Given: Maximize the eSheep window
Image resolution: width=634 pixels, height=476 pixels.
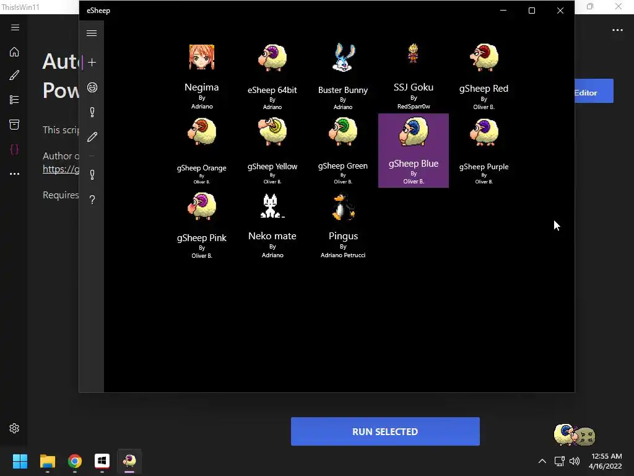Looking at the screenshot, I should (x=532, y=11).
